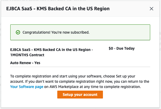Screen dimensions: 161x109
Task: Click the "Due Today" label
Action: click(x=126, y=49)
